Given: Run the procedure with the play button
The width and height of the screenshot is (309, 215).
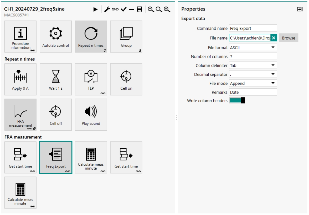Looking at the screenshot, I should tap(95, 9).
